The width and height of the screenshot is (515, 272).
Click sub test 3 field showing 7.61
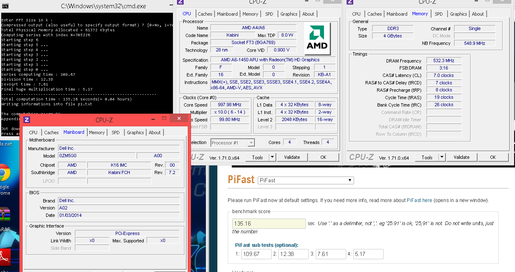tap(331, 254)
